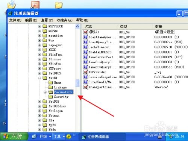Select the NetBIOS folder icon
188x141 pixels.
pyautogui.click(x=45, y=73)
